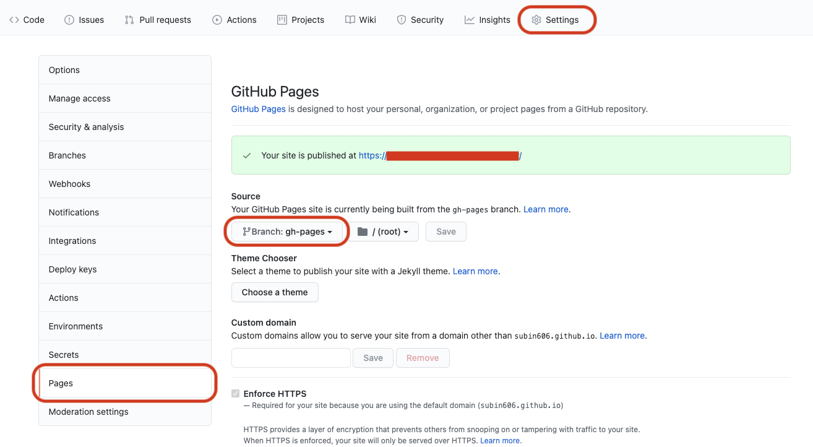The width and height of the screenshot is (813, 447).
Task: Click the pull request icon
Action: click(129, 20)
